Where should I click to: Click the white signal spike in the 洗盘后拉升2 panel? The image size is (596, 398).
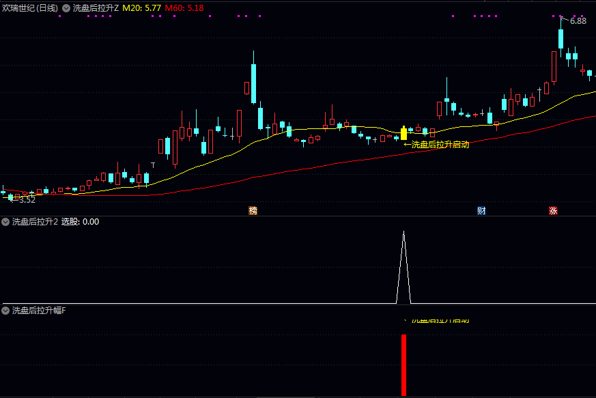click(x=403, y=267)
